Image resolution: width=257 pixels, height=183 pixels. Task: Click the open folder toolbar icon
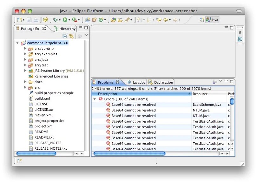click(120, 20)
